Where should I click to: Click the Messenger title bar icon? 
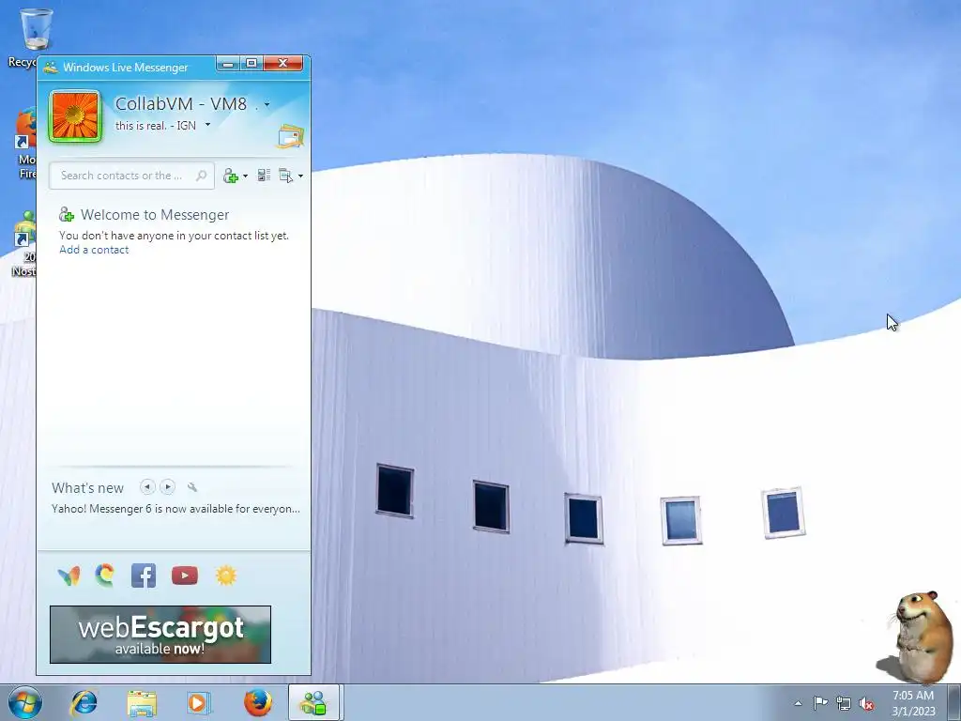tap(51, 67)
